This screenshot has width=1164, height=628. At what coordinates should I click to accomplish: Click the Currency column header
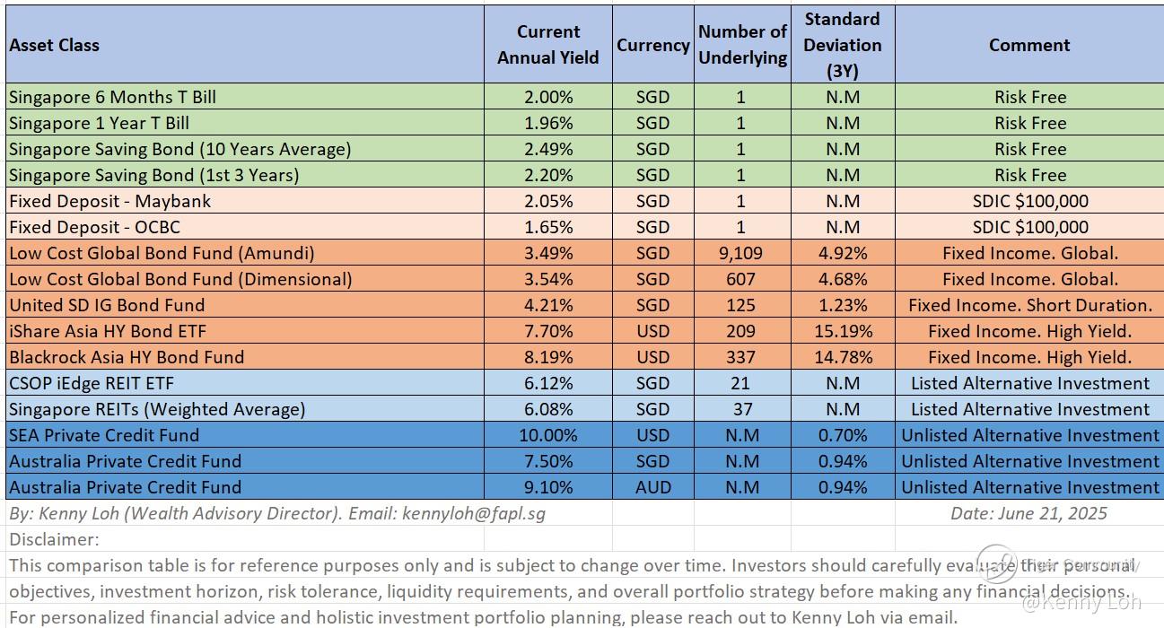(x=652, y=45)
